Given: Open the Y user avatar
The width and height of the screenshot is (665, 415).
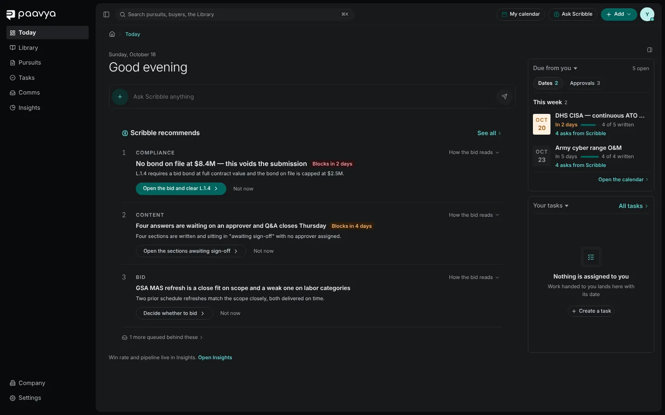Looking at the screenshot, I should [647, 14].
